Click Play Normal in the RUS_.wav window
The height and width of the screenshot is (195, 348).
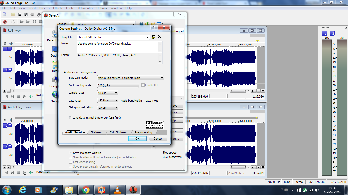[24, 96]
